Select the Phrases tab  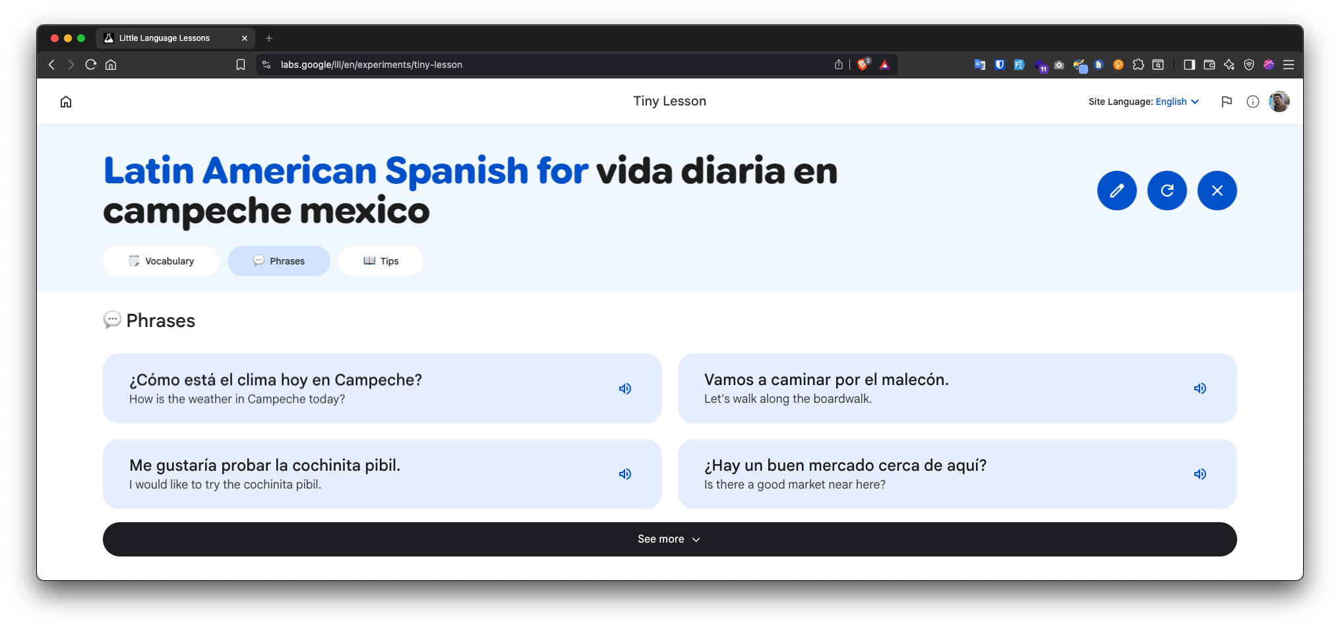pyautogui.click(x=279, y=261)
